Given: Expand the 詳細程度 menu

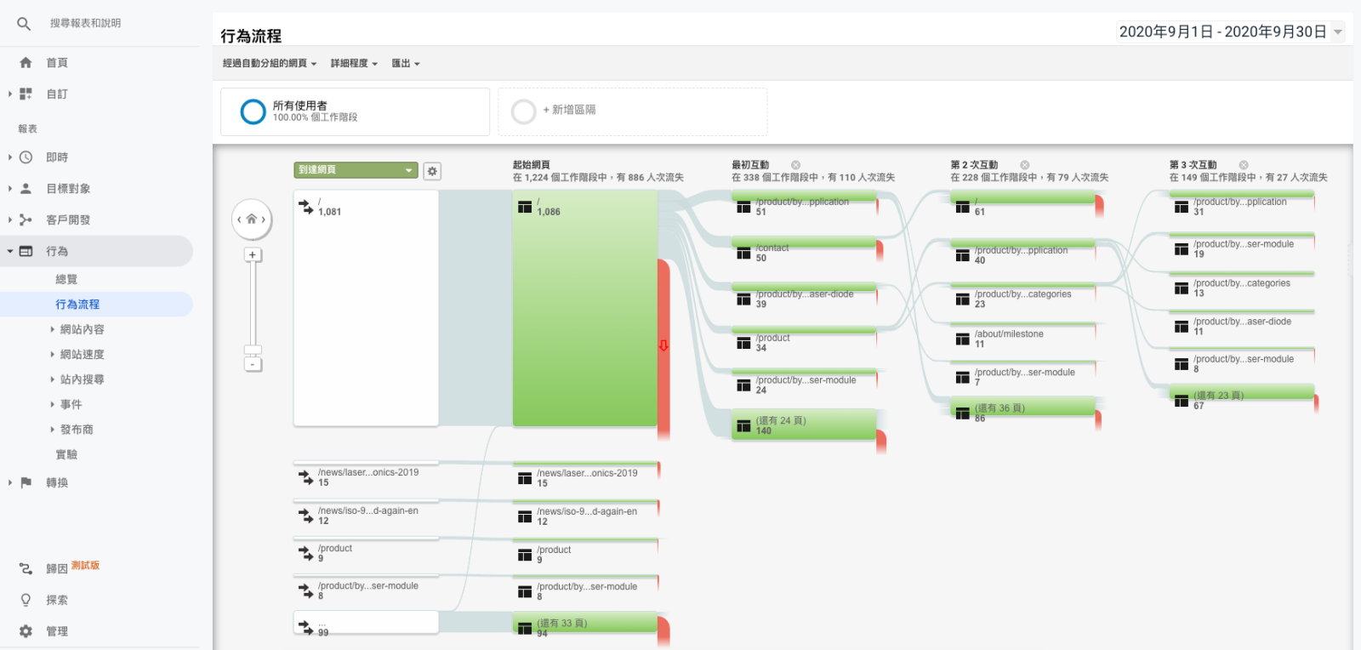Looking at the screenshot, I should coord(354,64).
